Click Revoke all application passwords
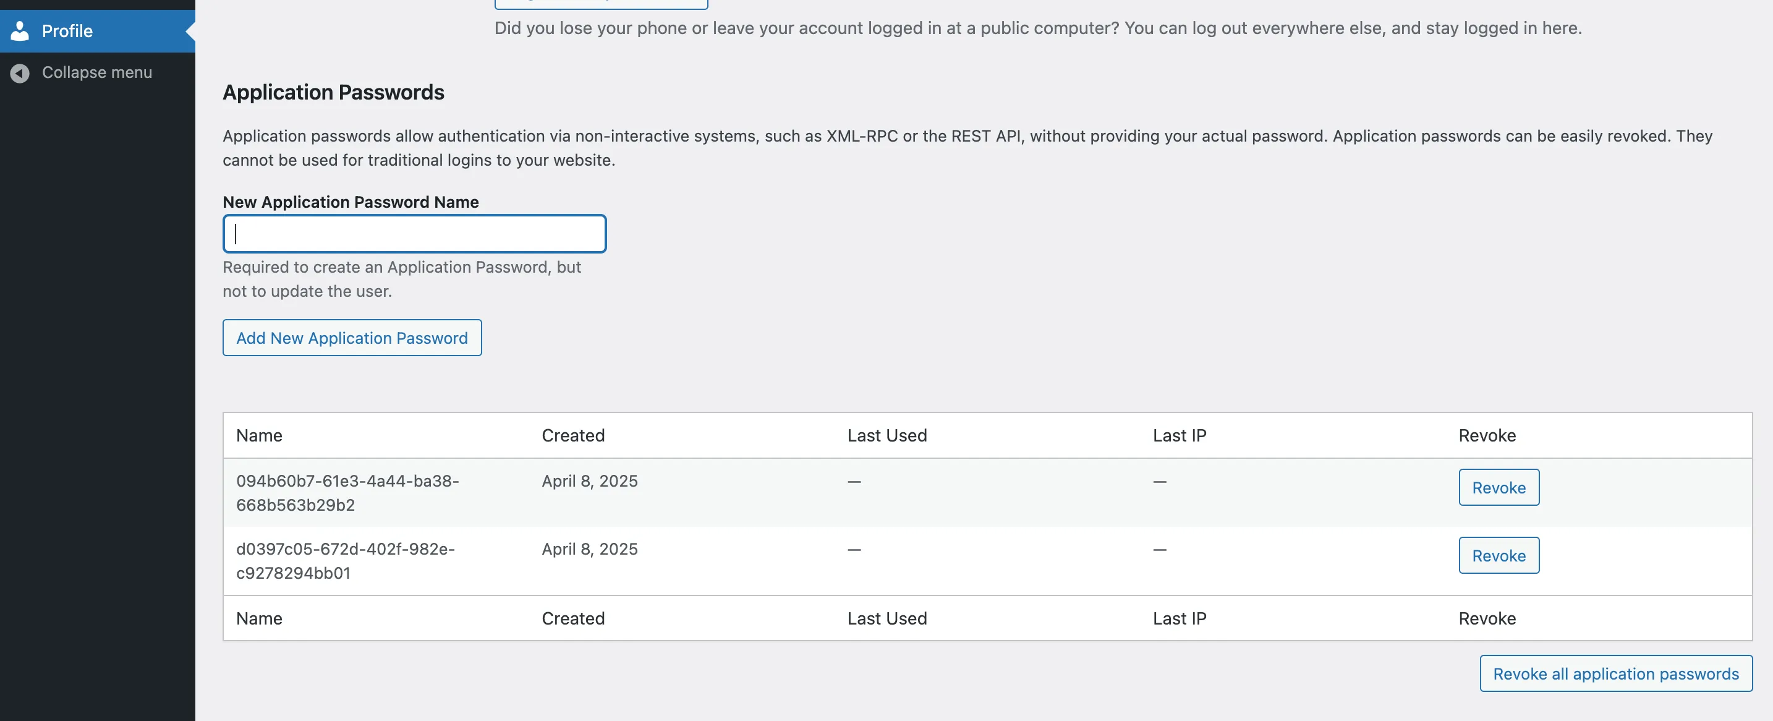Viewport: 1773px width, 721px height. 1615,673
